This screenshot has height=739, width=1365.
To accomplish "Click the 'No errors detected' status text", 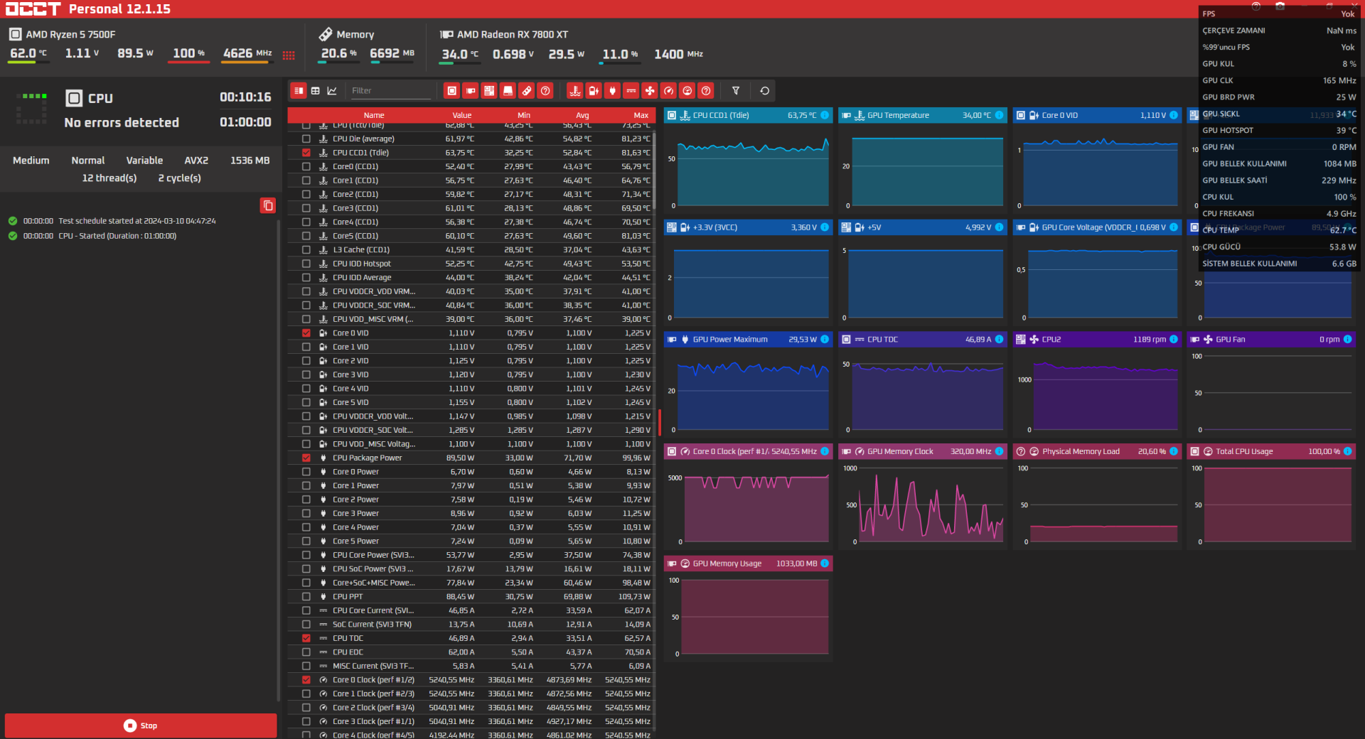I will (x=122, y=123).
